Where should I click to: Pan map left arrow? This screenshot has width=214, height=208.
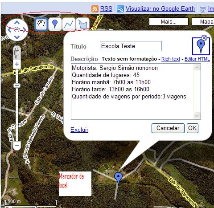10,30
